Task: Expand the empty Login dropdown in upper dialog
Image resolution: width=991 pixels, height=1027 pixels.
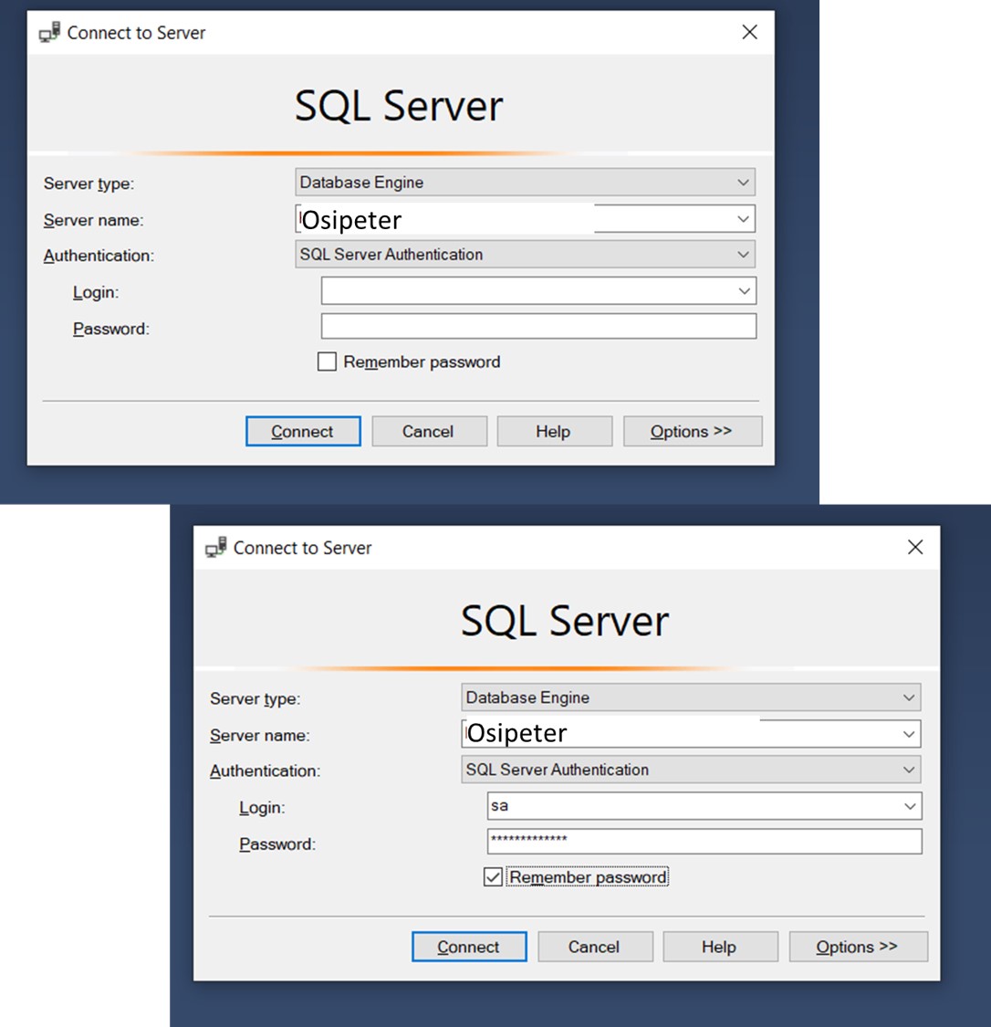Action: pos(745,291)
